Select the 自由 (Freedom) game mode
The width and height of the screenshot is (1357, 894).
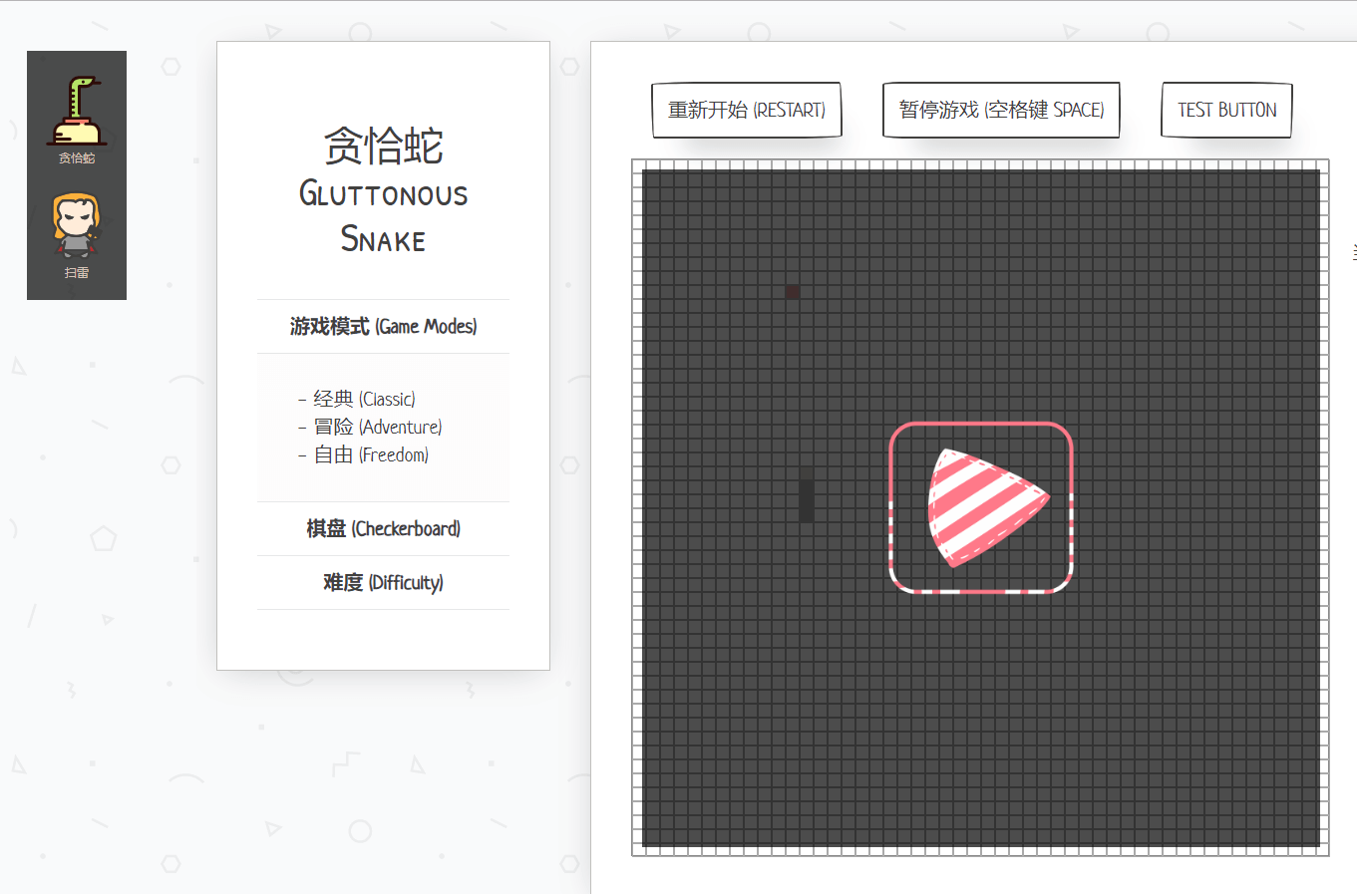[371, 454]
